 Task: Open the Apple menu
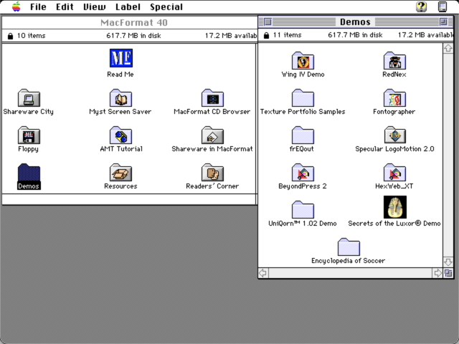(16, 6)
